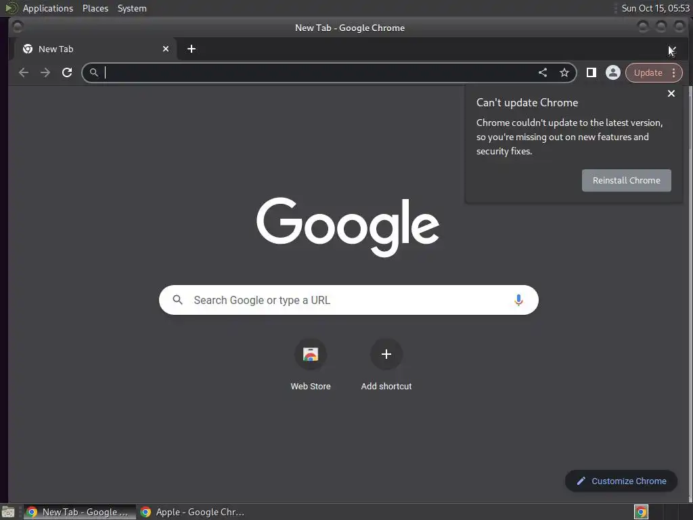This screenshot has width=693, height=520.
Task: Close the New Tab tab
Action: pos(166,49)
